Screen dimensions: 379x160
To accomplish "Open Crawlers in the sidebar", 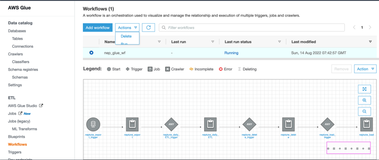I will tap(15, 54).
